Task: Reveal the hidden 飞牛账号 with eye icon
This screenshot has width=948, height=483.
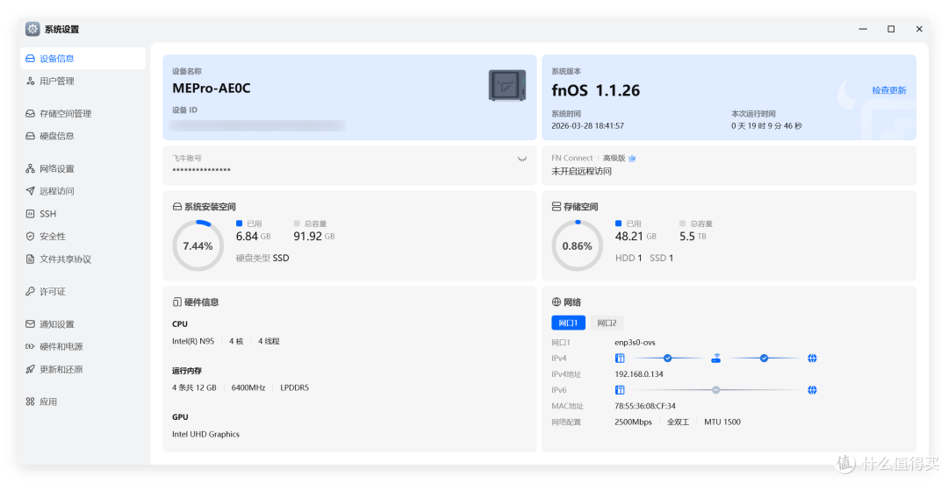Action: tap(522, 159)
